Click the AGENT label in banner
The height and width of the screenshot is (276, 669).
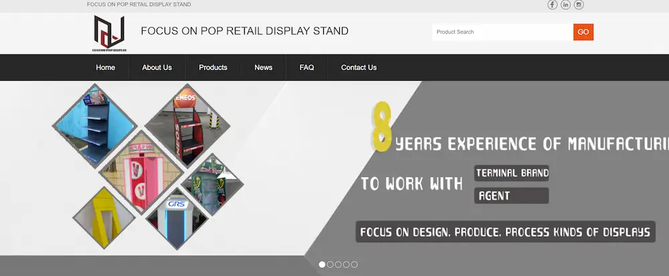point(512,196)
